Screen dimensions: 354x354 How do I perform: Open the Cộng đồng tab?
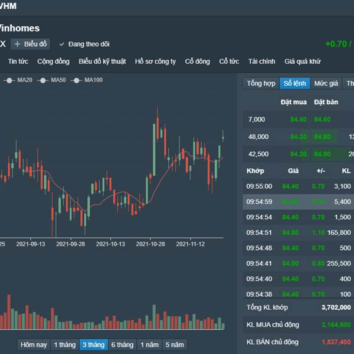(53, 61)
